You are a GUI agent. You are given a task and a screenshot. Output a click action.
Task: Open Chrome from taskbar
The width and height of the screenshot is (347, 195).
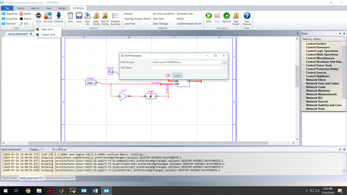28,191
